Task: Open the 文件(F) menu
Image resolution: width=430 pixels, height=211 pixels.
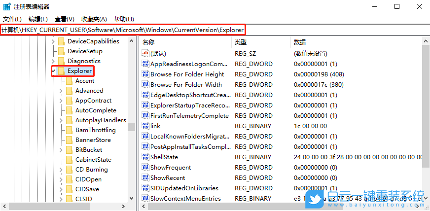Action: 12,19
